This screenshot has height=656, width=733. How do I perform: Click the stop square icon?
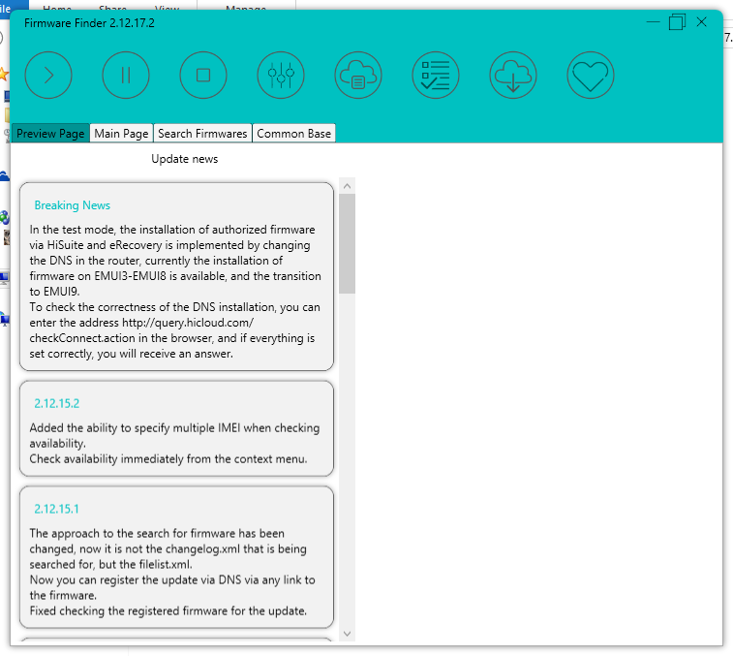tap(203, 75)
